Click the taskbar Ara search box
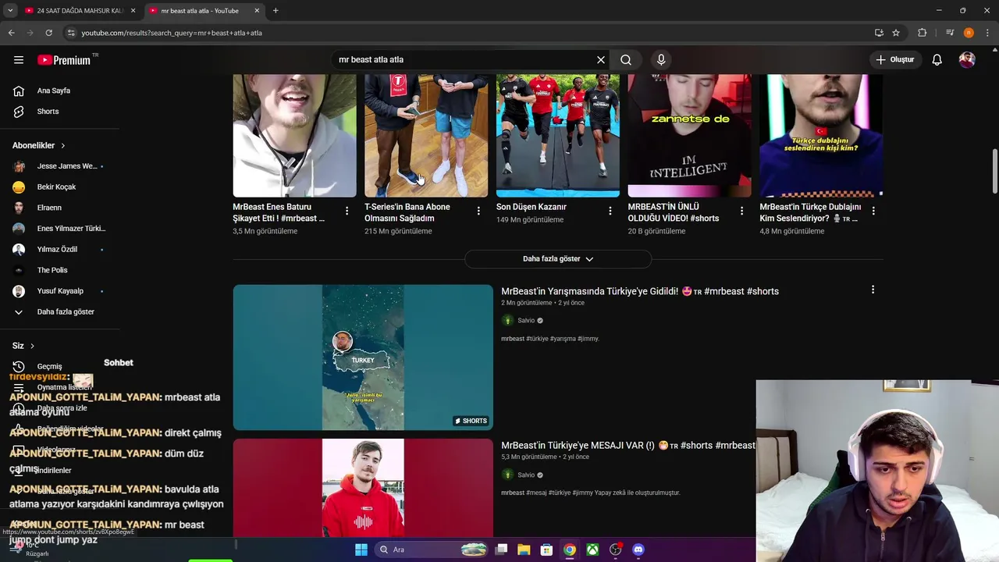The height and width of the screenshot is (562, 999). tap(431, 550)
